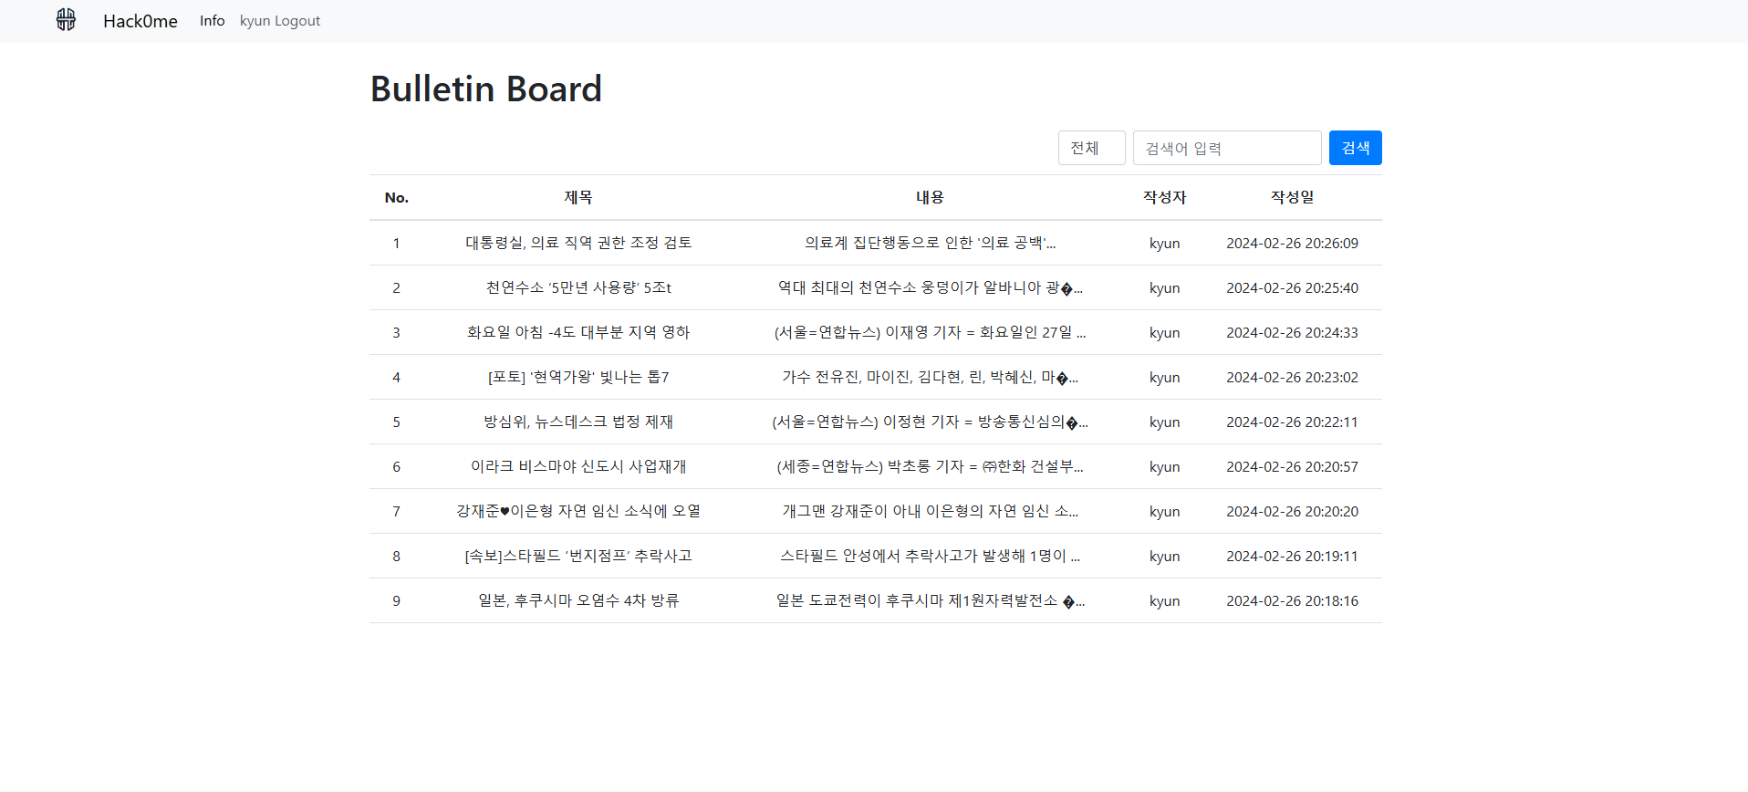Open post 화요일 아침 -4도 대부분 지역 영하
Viewport: 1748px width, 792px height.
tap(578, 332)
